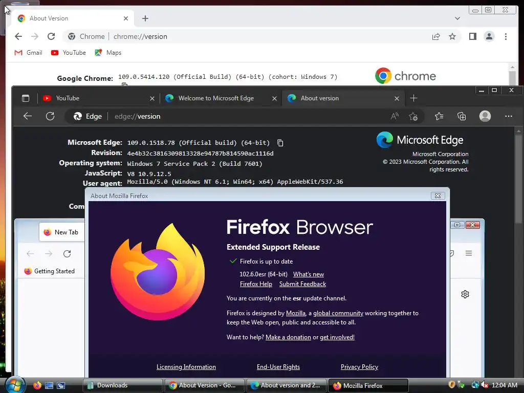Close the About Version tab in Chrome
Image resolution: width=524 pixels, height=393 pixels.
tap(126, 18)
